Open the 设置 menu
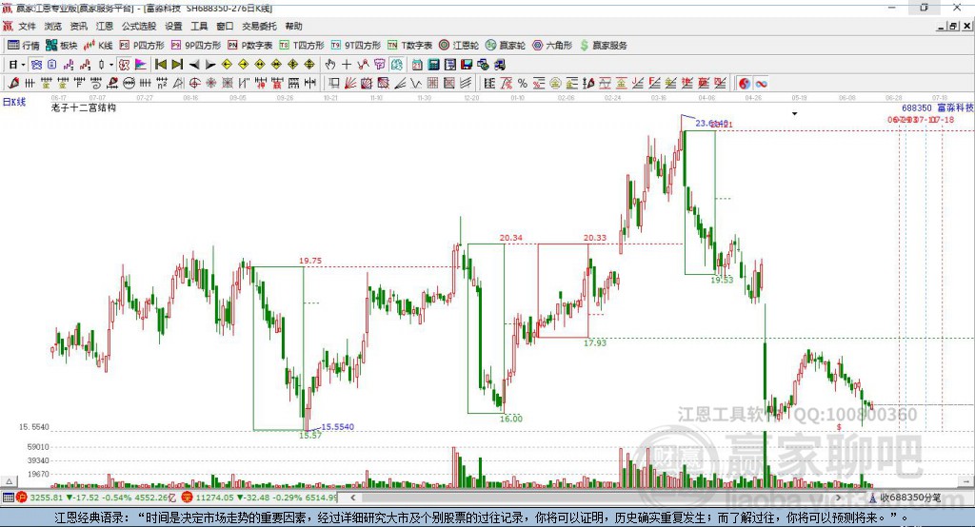The height and width of the screenshot is (527, 975). (x=173, y=26)
